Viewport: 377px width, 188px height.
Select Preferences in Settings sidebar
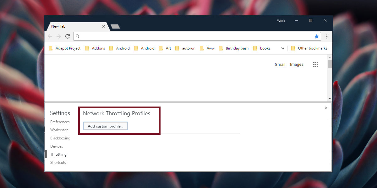click(60, 122)
